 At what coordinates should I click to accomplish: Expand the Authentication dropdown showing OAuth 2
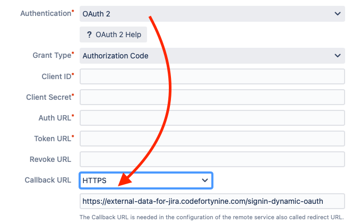(x=212, y=13)
